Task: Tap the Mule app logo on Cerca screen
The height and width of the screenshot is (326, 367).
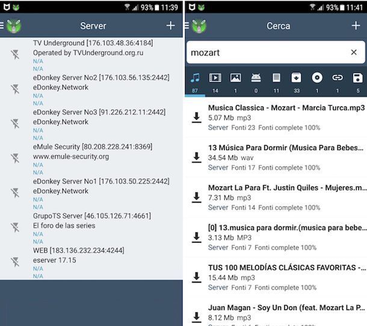Action: pyautogui.click(x=199, y=26)
